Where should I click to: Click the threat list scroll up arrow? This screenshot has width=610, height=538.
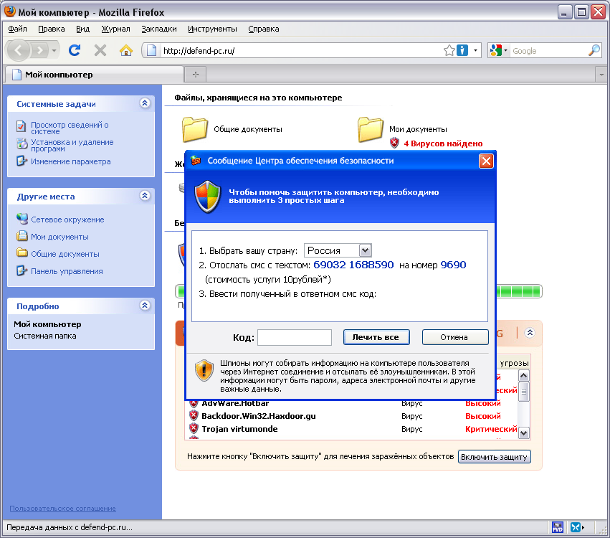[524, 375]
